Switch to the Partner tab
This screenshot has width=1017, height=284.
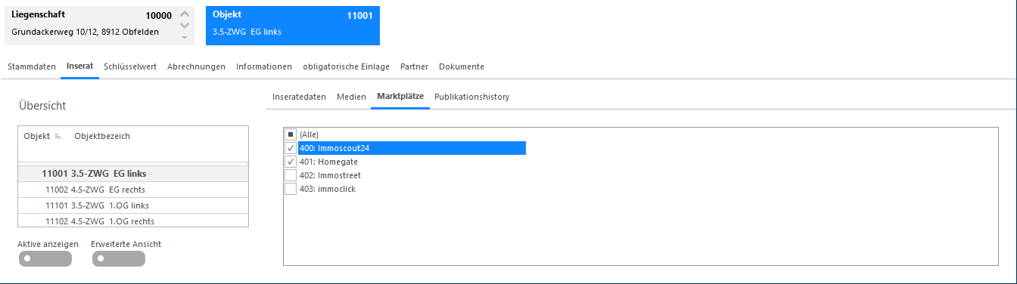pyautogui.click(x=415, y=66)
